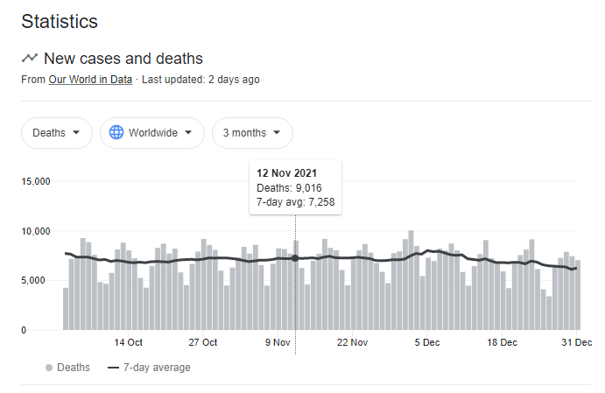
Task: Click the New cases and deaths title
Action: pyautogui.click(x=123, y=59)
